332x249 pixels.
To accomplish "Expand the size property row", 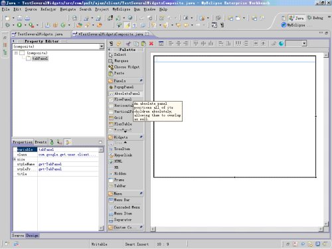I will pos(15,159).
